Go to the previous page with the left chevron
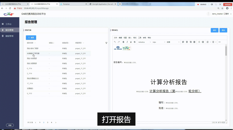The image size is (233, 130). pyautogui.click(x=36, y=122)
